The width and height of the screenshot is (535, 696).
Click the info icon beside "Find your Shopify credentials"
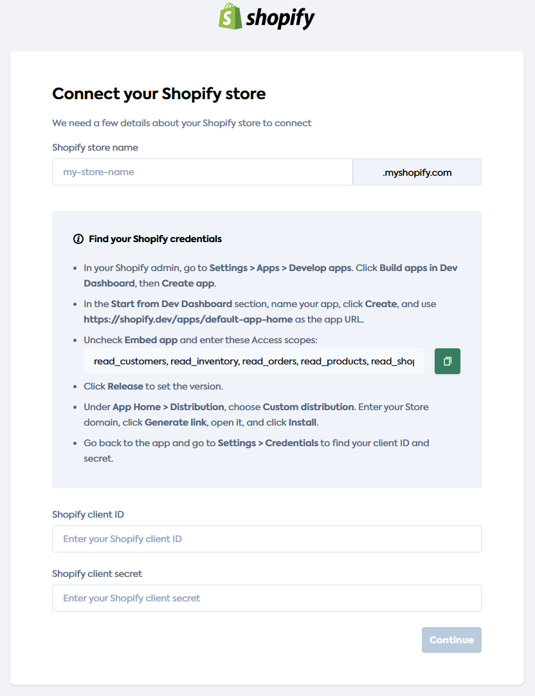click(x=78, y=238)
